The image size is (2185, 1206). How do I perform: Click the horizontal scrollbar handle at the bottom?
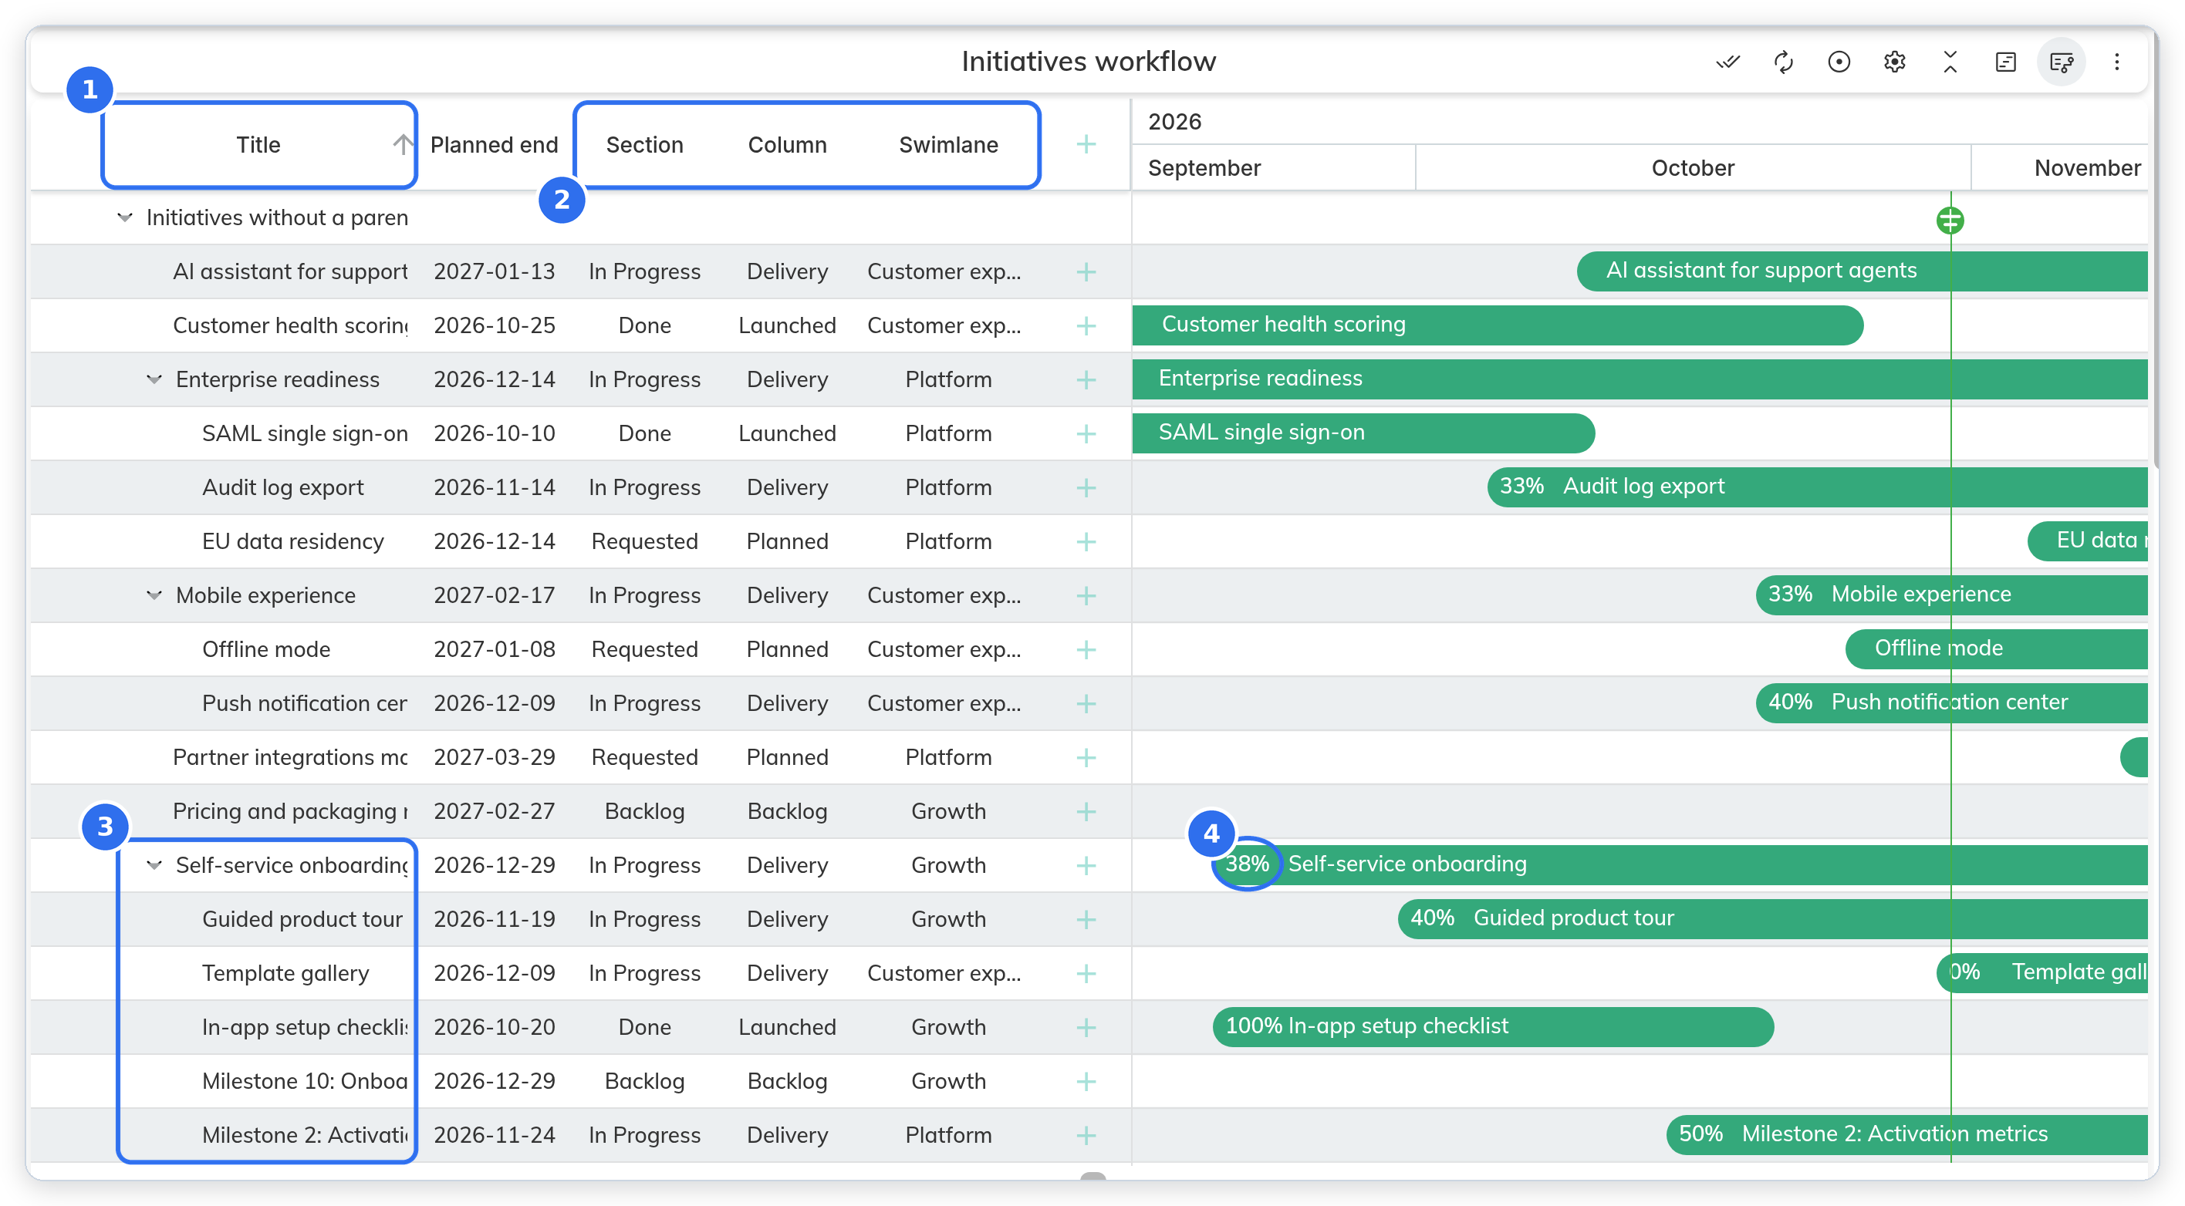1092,1175
